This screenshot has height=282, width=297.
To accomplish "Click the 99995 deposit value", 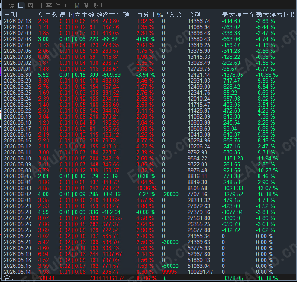I will point(170,272).
